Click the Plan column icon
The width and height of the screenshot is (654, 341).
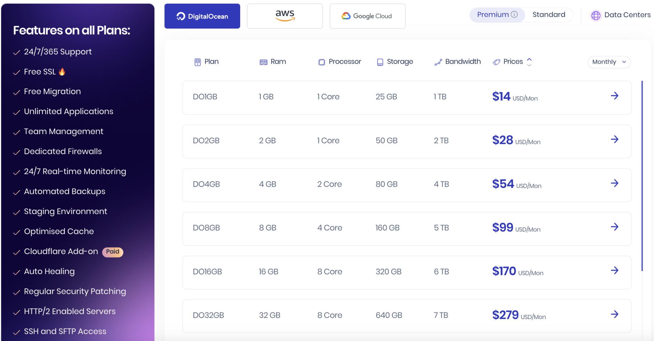pos(197,62)
